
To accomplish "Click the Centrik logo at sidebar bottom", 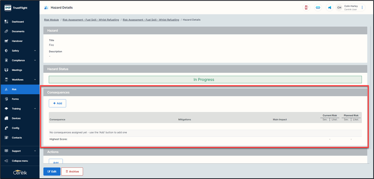I will pos(20,173).
